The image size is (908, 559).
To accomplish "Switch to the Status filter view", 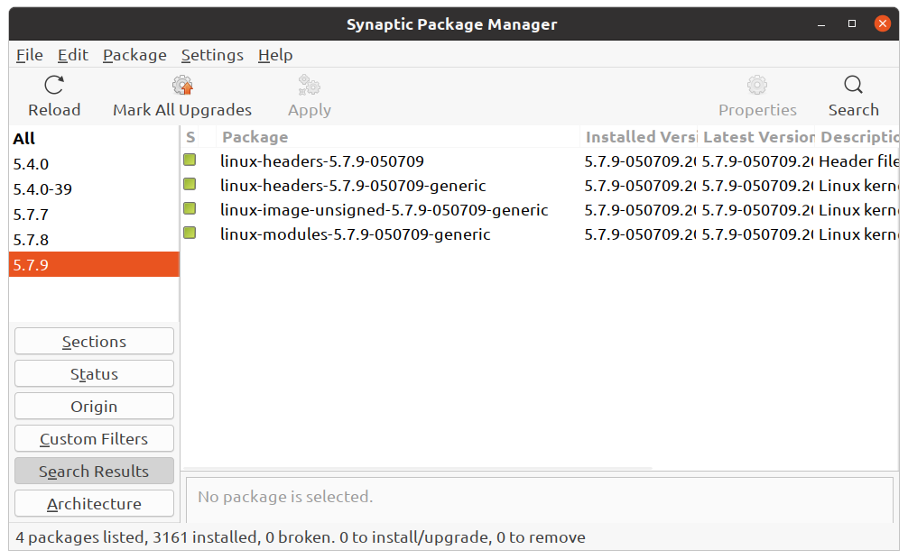I will coord(95,374).
